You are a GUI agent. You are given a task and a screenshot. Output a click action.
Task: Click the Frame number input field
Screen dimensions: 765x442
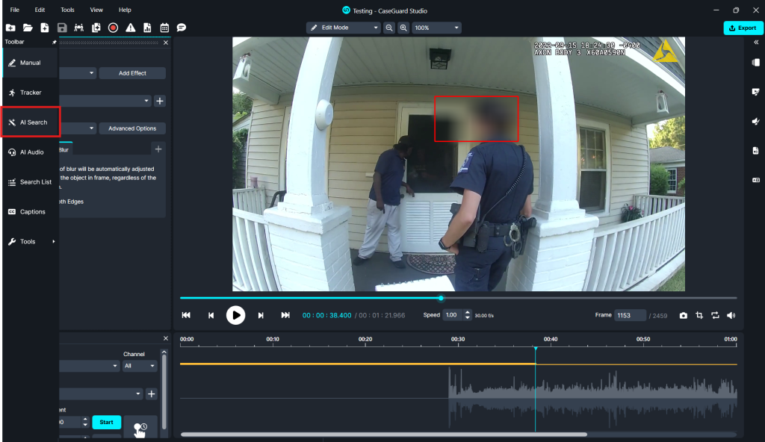pos(629,315)
